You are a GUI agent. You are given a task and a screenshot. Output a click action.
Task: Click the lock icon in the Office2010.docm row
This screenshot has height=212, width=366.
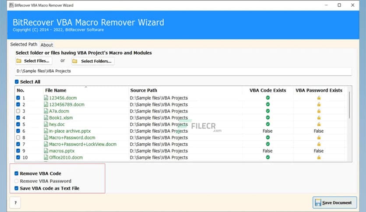coord(319,157)
